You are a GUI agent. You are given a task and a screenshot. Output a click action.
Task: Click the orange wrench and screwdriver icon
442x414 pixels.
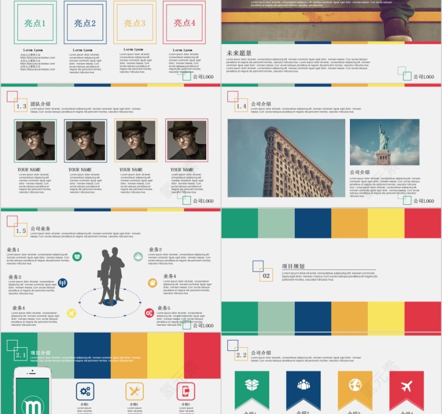click(x=135, y=391)
